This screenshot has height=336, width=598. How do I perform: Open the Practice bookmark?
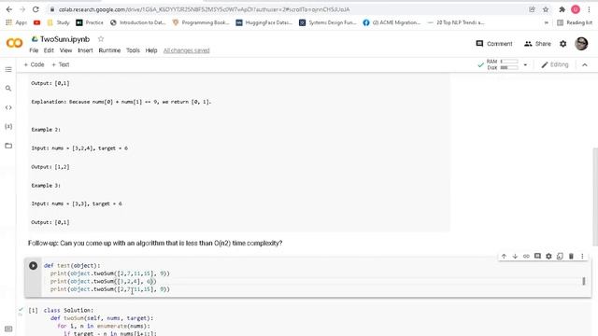(90, 22)
